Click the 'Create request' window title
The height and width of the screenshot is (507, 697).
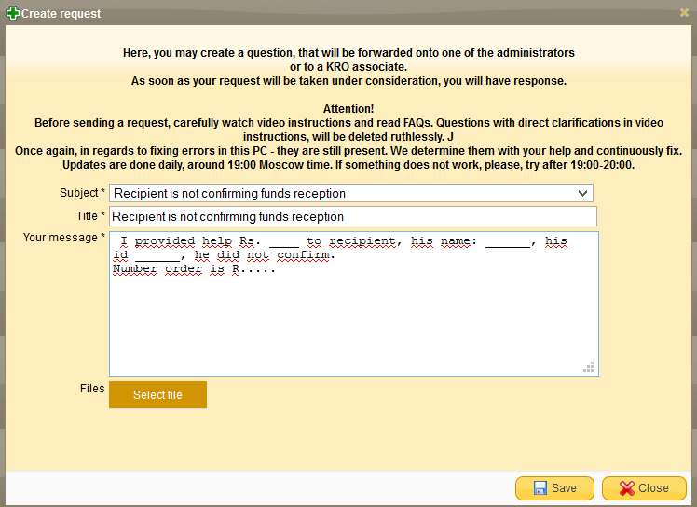pyautogui.click(x=61, y=14)
